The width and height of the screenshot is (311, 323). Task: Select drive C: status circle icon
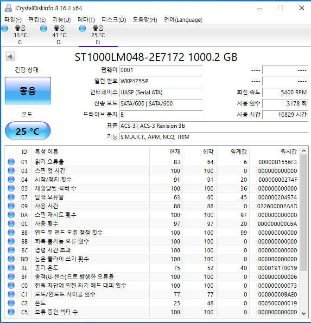click(x=5, y=28)
